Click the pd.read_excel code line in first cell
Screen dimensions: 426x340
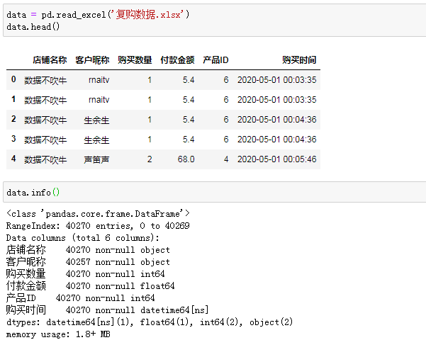coord(98,14)
